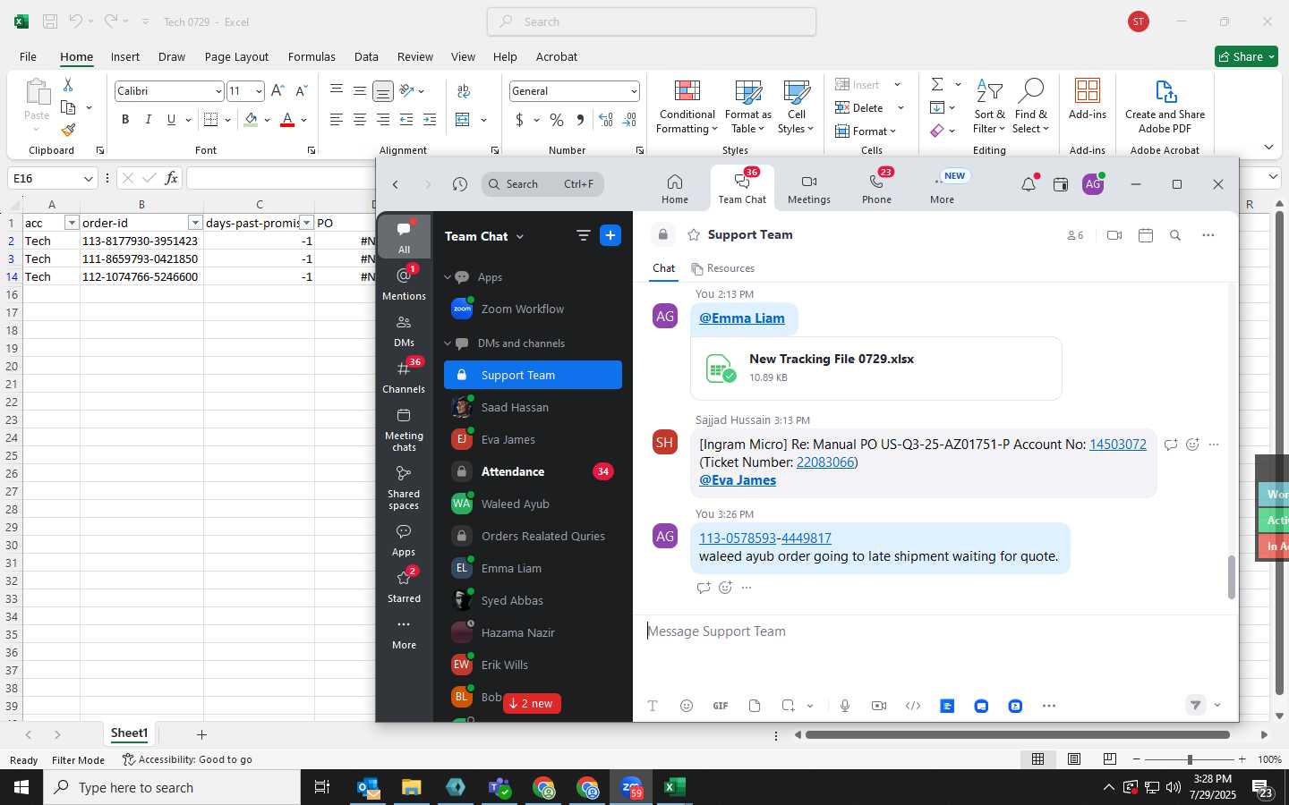Screen dimensions: 1289x805
Task: Click ticket number 22083066 link
Action: [x=825, y=462]
